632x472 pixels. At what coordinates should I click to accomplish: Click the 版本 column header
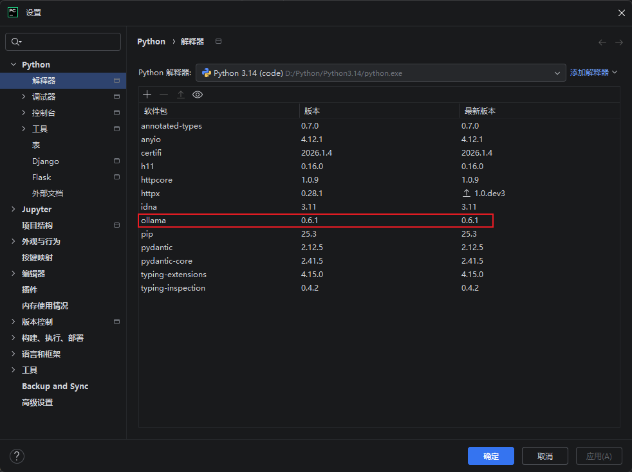(379, 111)
